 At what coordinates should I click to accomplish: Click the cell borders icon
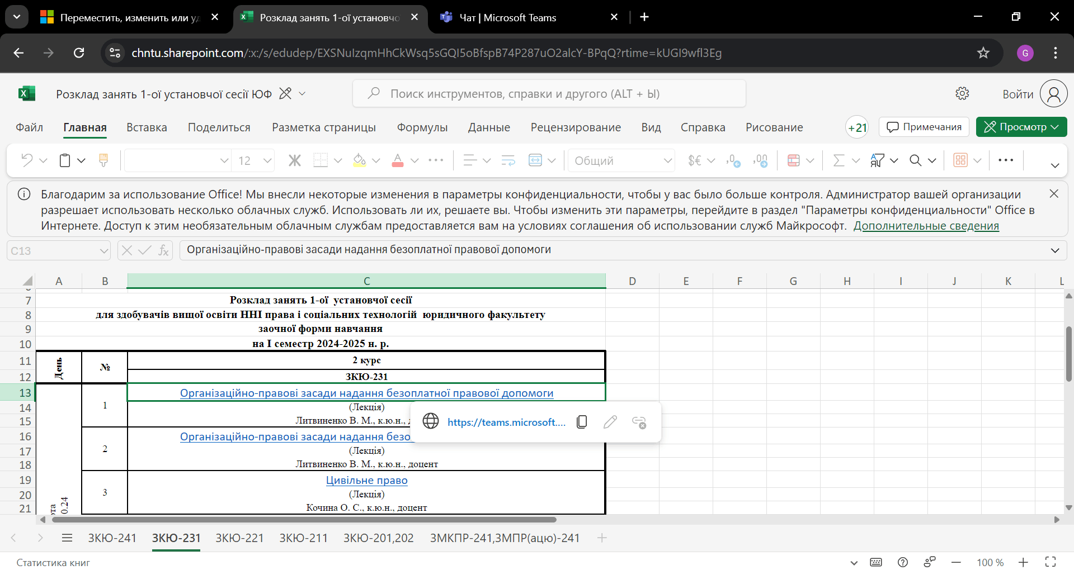(x=321, y=160)
